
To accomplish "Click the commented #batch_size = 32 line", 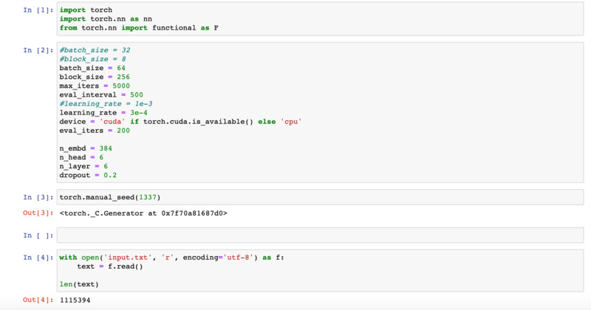I will (95, 50).
